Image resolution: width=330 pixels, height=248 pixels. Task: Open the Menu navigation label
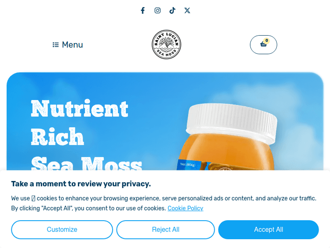click(72, 44)
